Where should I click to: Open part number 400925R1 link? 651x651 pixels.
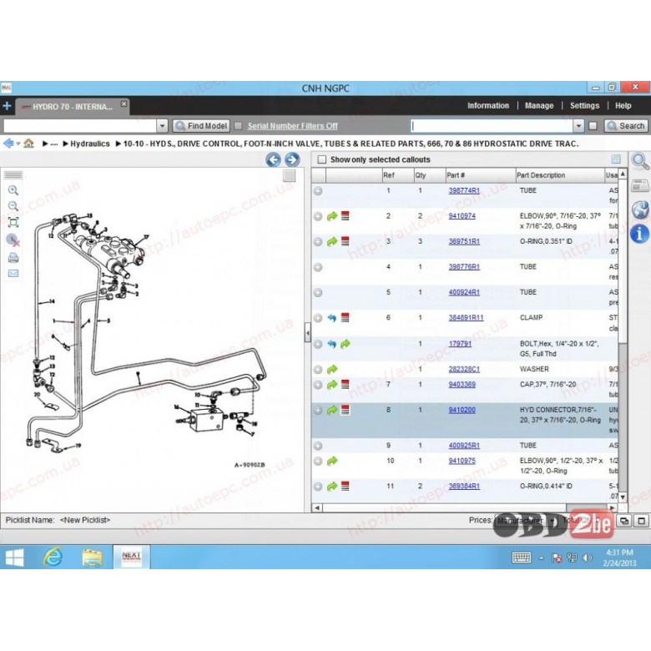(464, 446)
